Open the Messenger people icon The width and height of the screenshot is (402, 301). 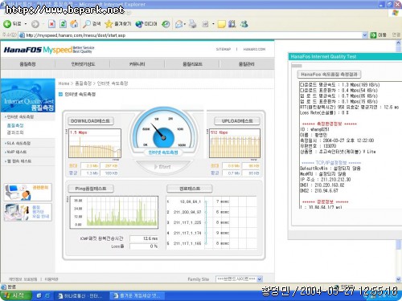(244, 24)
